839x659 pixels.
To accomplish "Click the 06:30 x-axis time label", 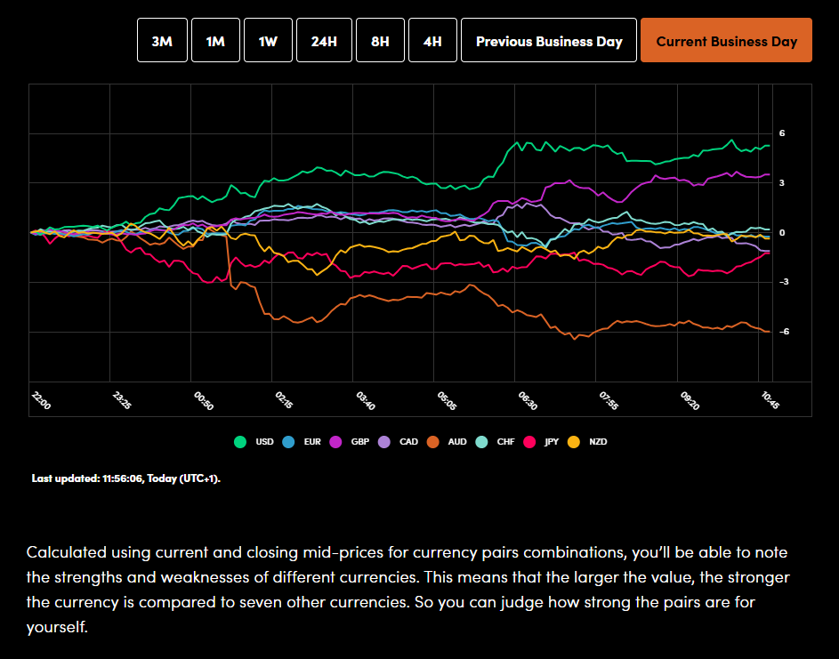I will [526, 400].
